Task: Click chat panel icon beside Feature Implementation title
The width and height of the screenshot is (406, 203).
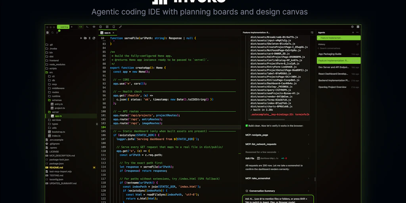Action: coord(312,33)
